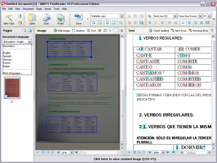Image resolution: width=217 pixels, height=163 pixels.
Task: Click the view zoomed image bar
Action: pos(125,159)
